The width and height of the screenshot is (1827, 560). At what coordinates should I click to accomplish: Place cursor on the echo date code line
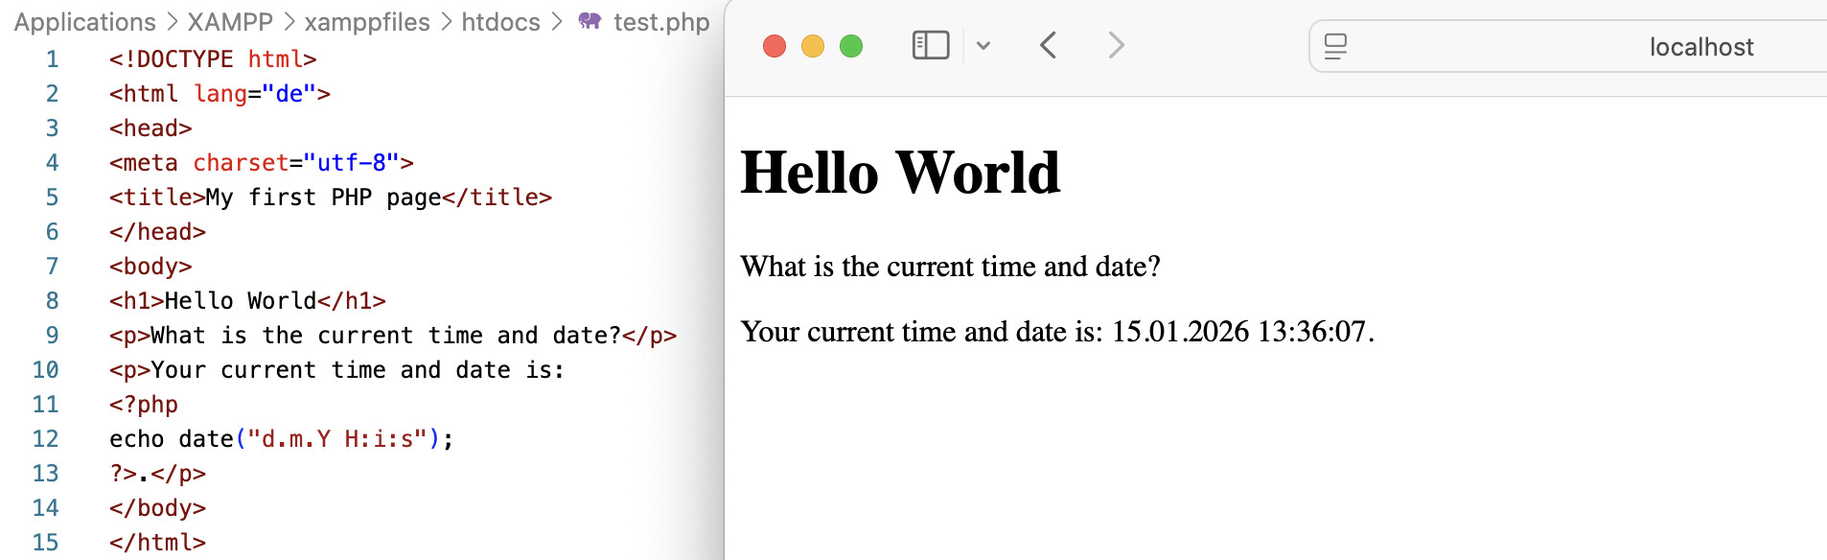[x=280, y=439]
